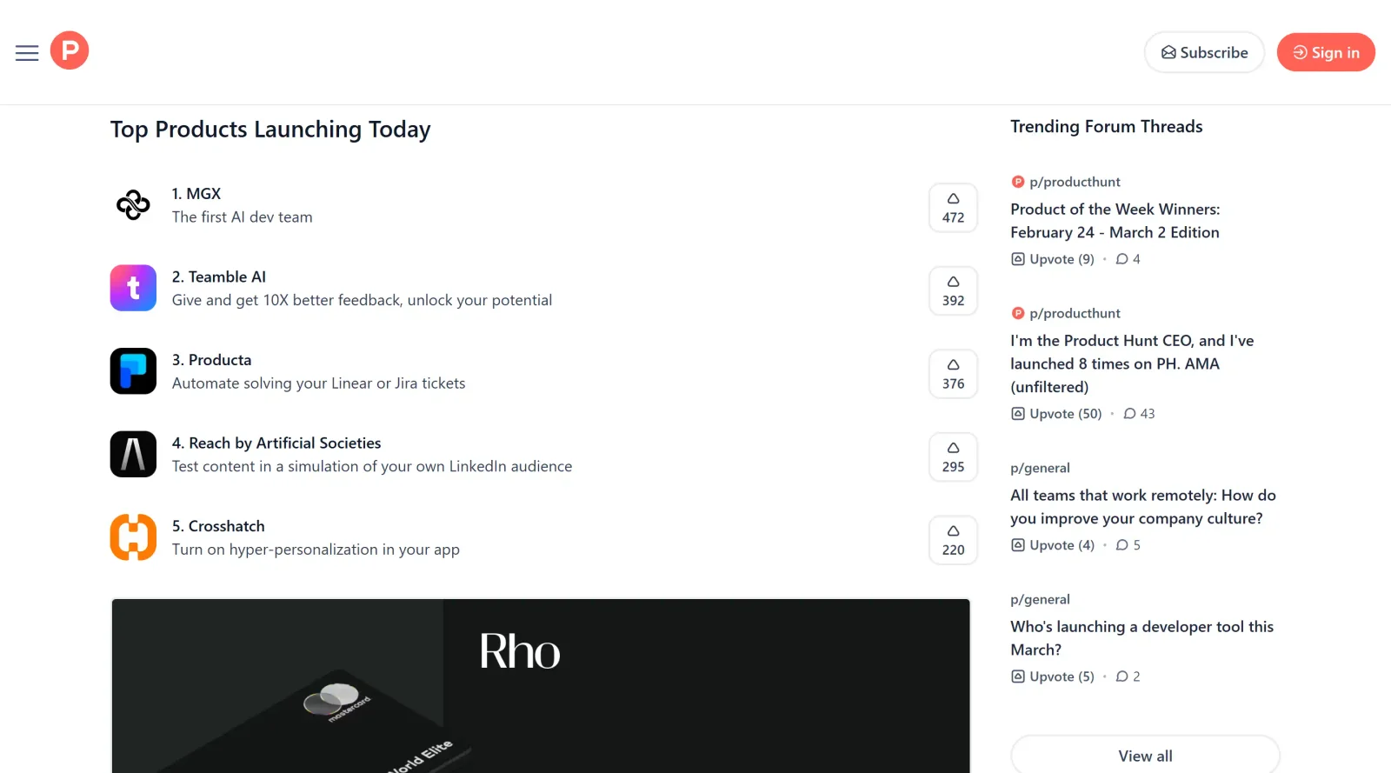Select the Crosshatch logo
Screen dimensions: 1391x773
(132, 537)
